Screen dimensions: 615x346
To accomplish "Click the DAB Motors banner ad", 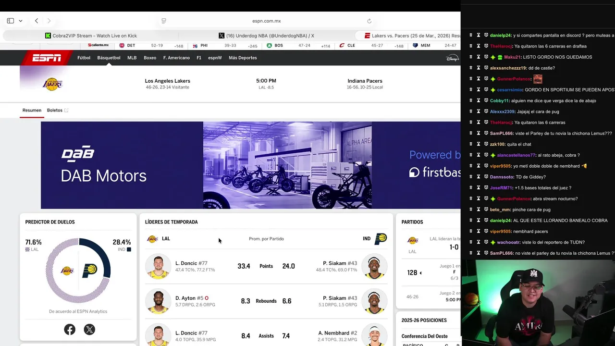I will click(x=250, y=165).
